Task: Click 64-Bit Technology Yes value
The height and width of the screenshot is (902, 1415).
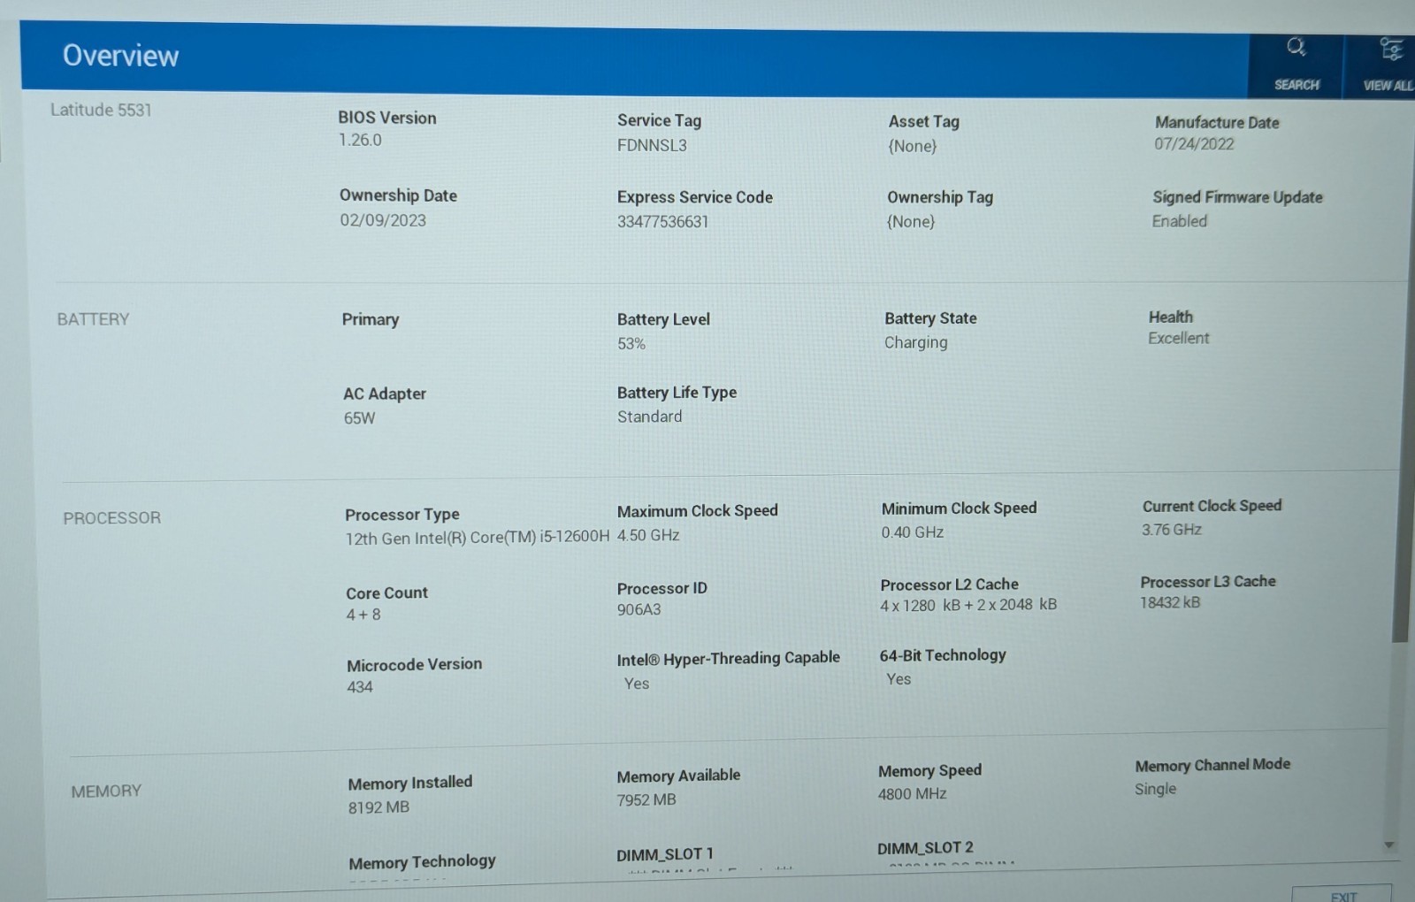Action: click(899, 679)
